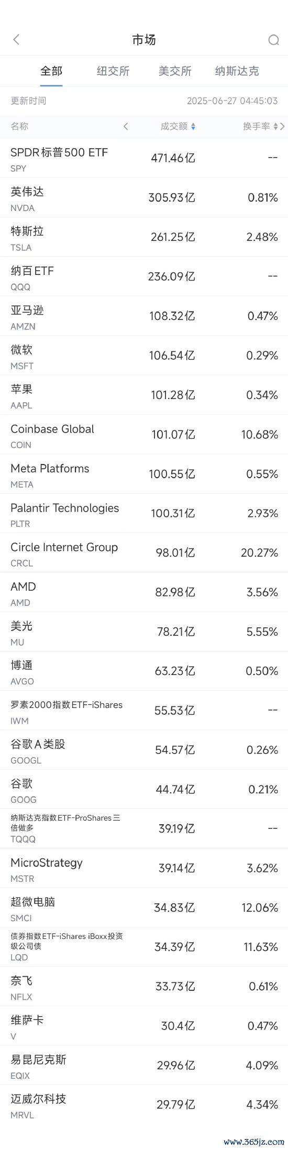Select the SPDR 标普500 ETF row
Viewport: 288px width, 1150px height.
click(144, 158)
